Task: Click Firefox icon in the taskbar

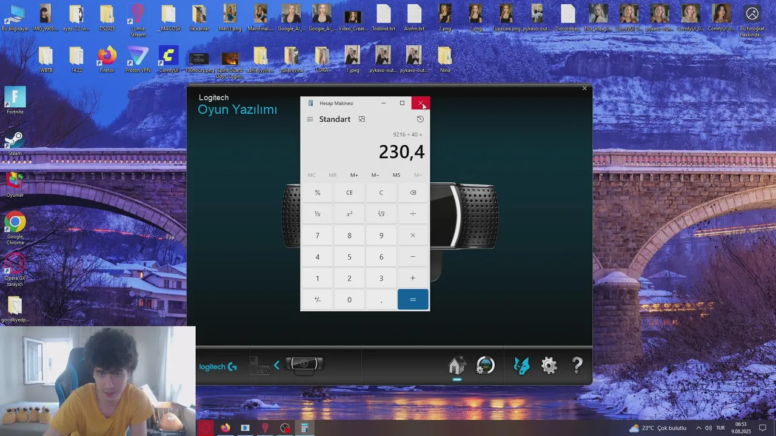Action: 226,428
